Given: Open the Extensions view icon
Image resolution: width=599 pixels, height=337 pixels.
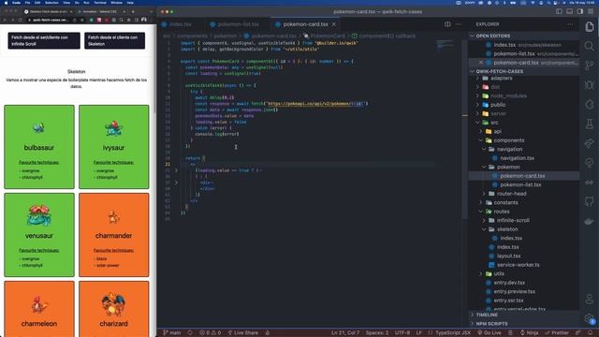Looking at the screenshot, I should [590, 104].
